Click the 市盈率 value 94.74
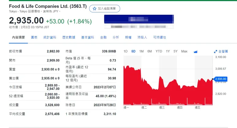This screenshot has height=128, width=237. coord(112,69)
